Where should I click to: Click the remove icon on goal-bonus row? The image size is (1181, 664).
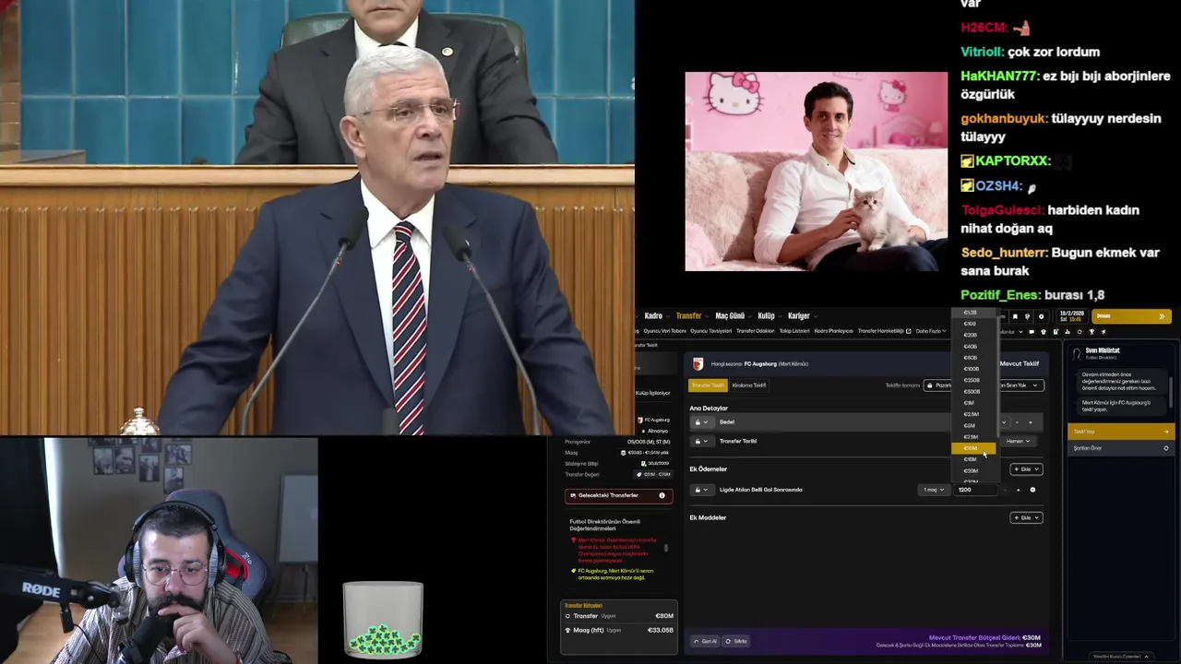pyautogui.click(x=1032, y=490)
